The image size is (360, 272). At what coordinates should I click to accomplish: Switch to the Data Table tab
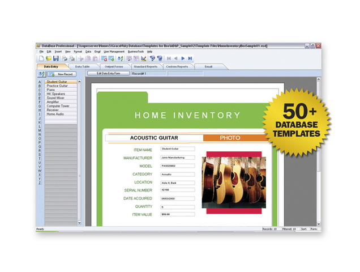pos(83,66)
